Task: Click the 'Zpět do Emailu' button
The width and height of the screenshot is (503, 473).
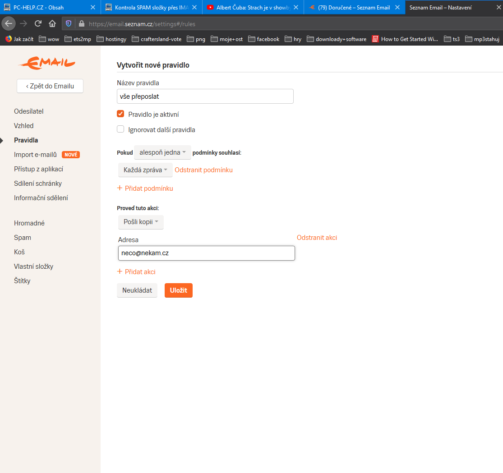Action: 50,86
